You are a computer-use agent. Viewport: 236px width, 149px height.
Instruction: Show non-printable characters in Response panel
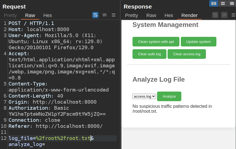[224, 15]
